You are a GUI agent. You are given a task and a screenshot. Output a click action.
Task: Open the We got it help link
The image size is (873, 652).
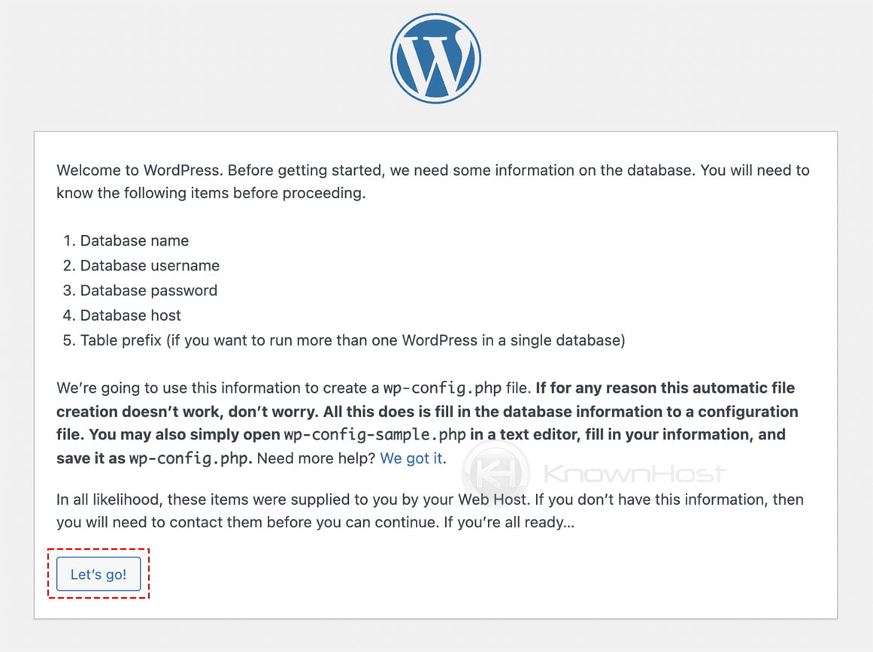[x=411, y=458]
